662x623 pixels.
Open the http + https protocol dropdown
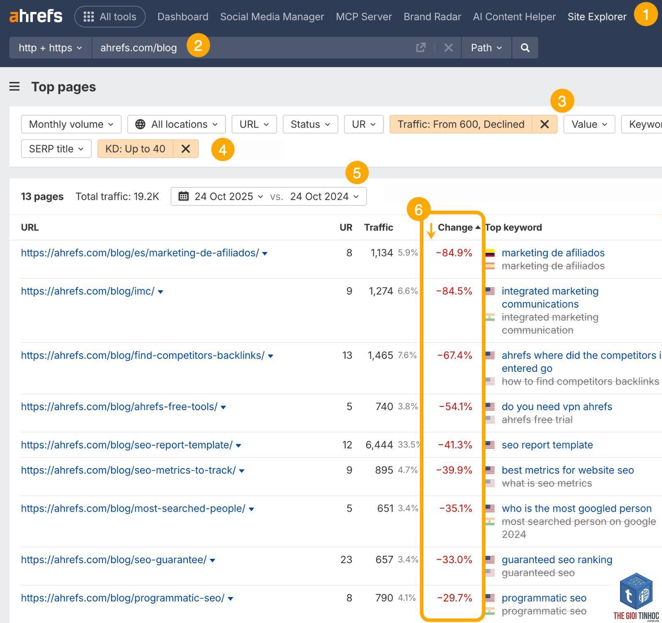point(50,48)
